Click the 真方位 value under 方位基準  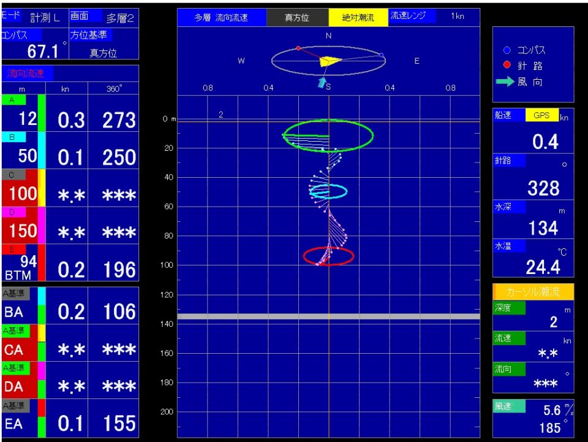(x=103, y=53)
